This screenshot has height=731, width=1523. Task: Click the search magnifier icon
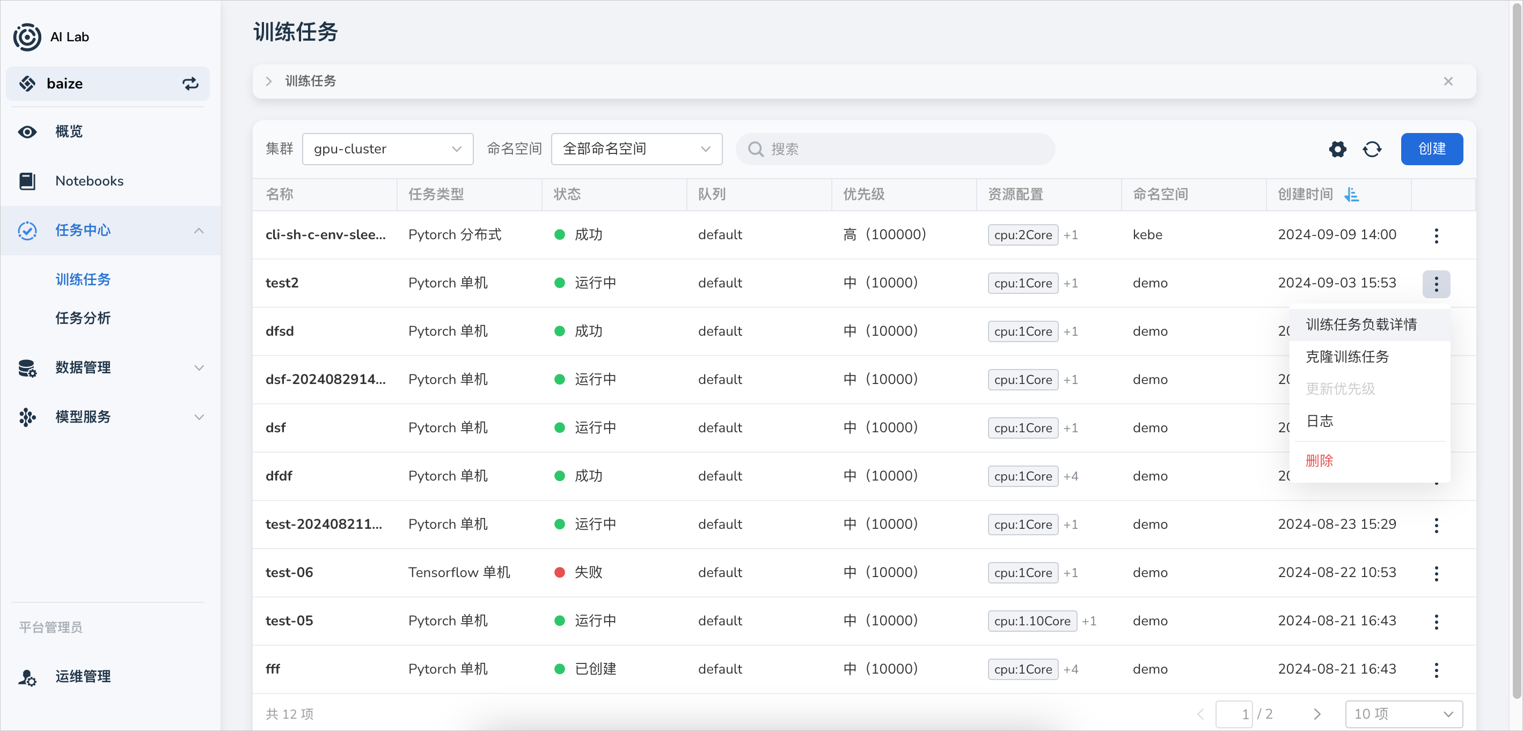(x=756, y=149)
